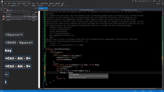The width and height of the screenshot is (164, 92).
Task: Open the TEAM menu
Action: (29, 3)
